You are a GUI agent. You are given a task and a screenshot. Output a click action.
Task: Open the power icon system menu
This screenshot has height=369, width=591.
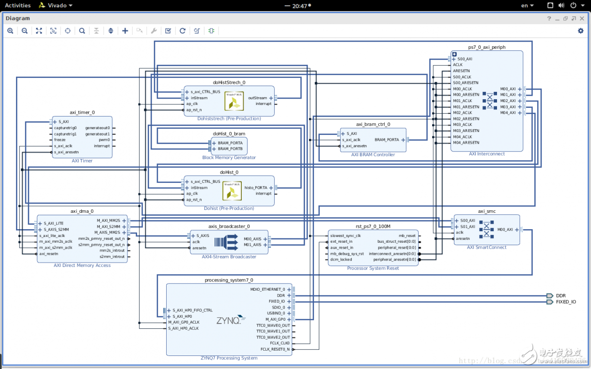(574, 5)
